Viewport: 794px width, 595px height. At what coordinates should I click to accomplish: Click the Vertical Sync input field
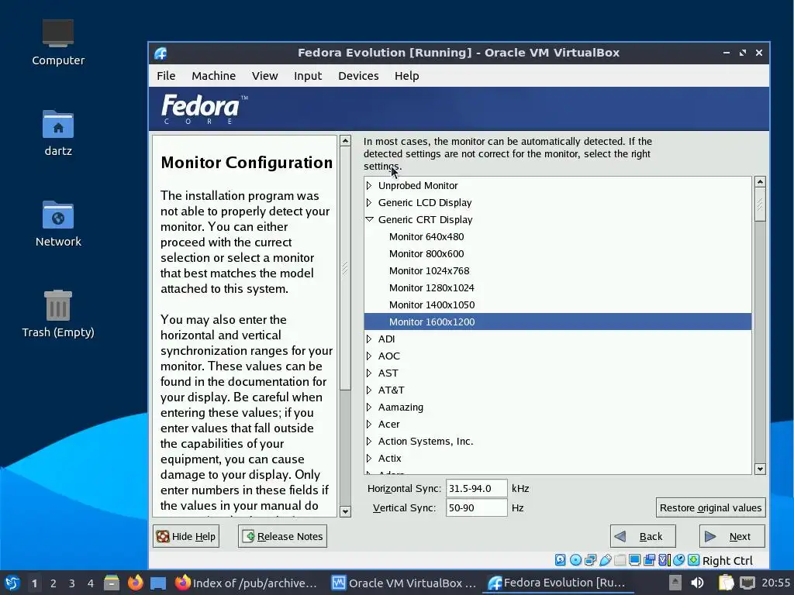[x=477, y=507]
